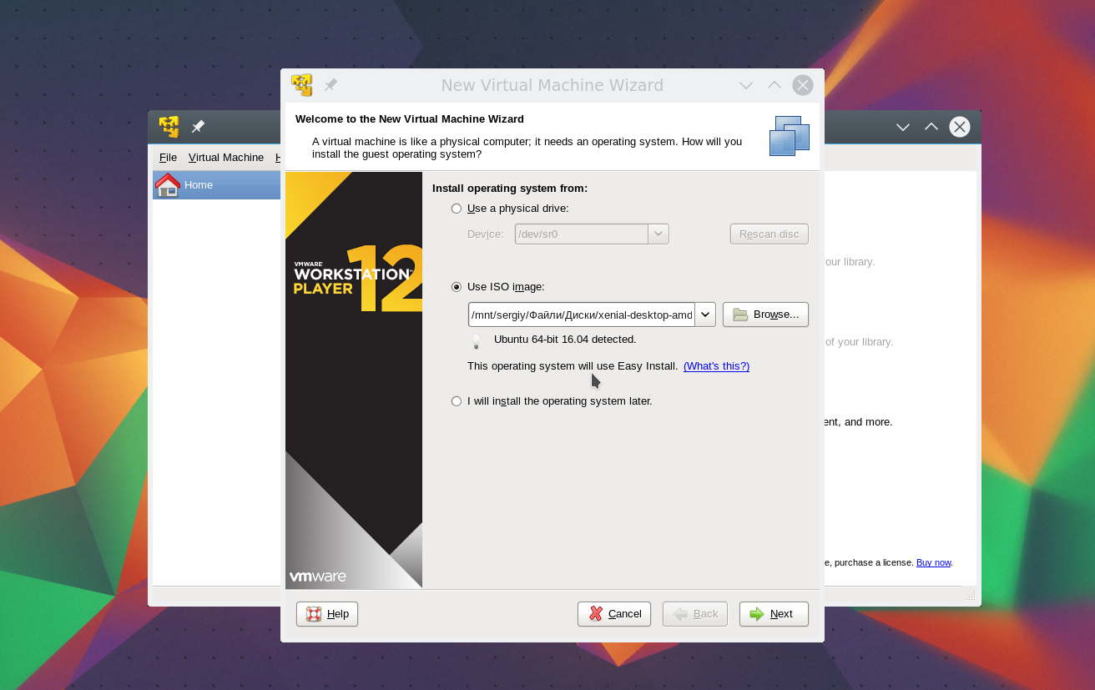Click Browse to choose an ISO file
The width and height of the screenshot is (1095, 690).
tap(765, 315)
